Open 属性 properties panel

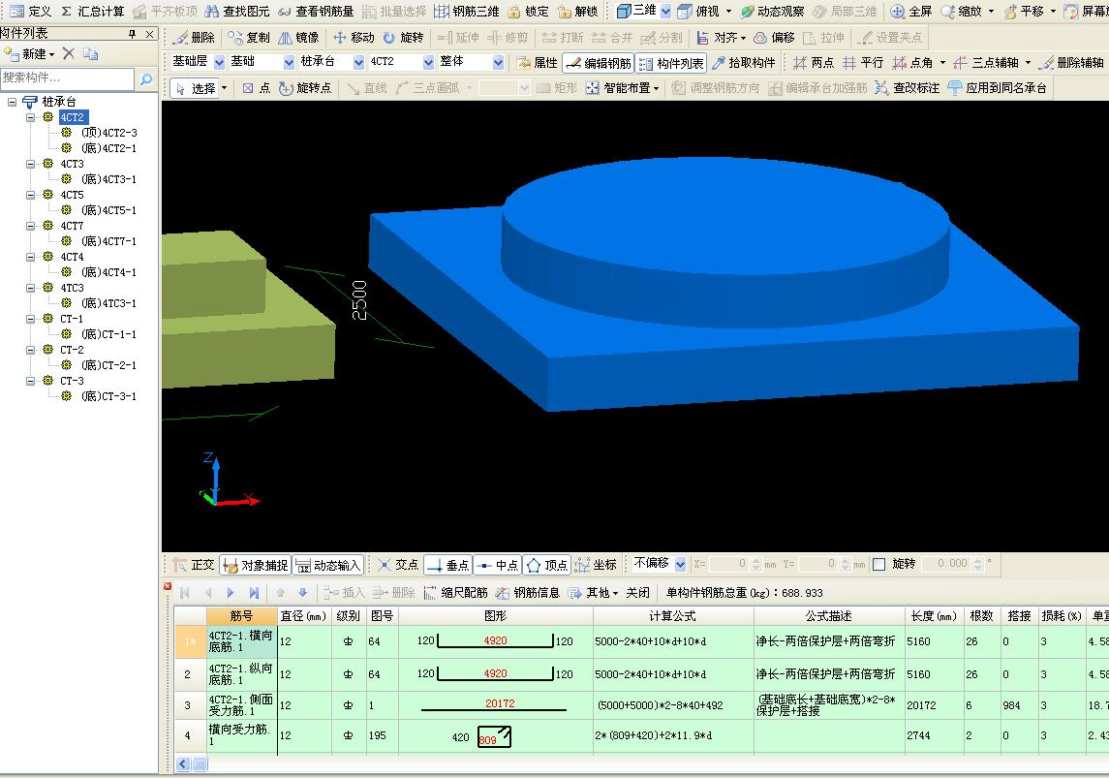pos(537,63)
